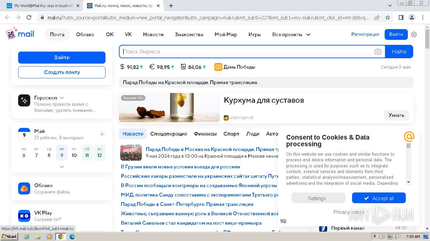Viewport: 430px width, 241px height.
Task: Click the browser address bar
Action: click(x=208, y=17)
